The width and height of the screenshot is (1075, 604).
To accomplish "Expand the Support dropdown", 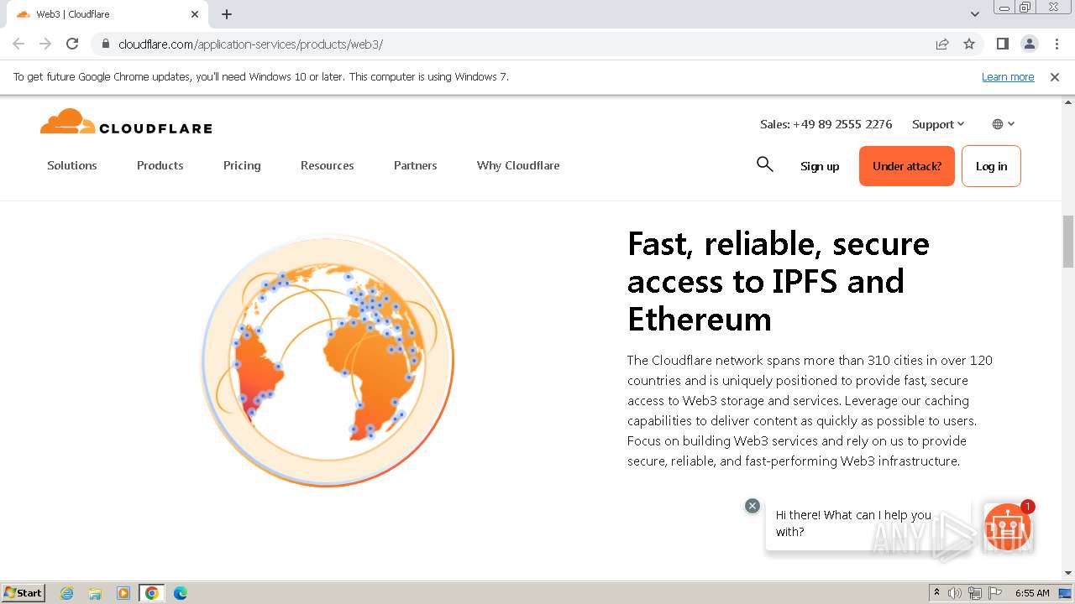I will point(938,124).
